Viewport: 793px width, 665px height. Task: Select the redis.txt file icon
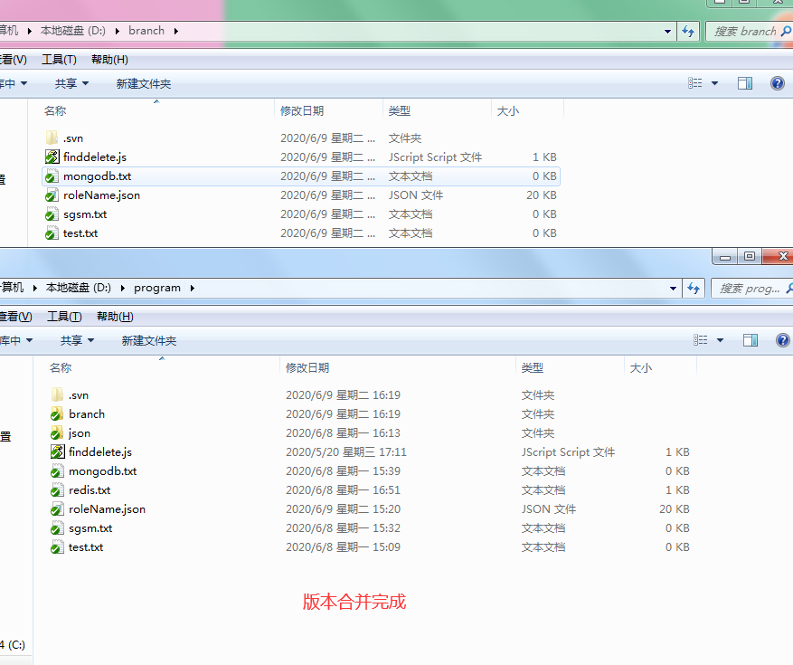tap(58, 490)
